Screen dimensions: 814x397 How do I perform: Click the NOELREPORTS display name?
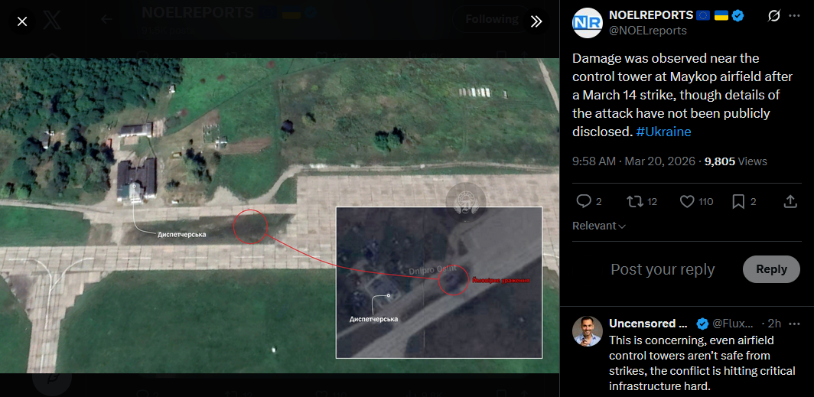(x=651, y=15)
